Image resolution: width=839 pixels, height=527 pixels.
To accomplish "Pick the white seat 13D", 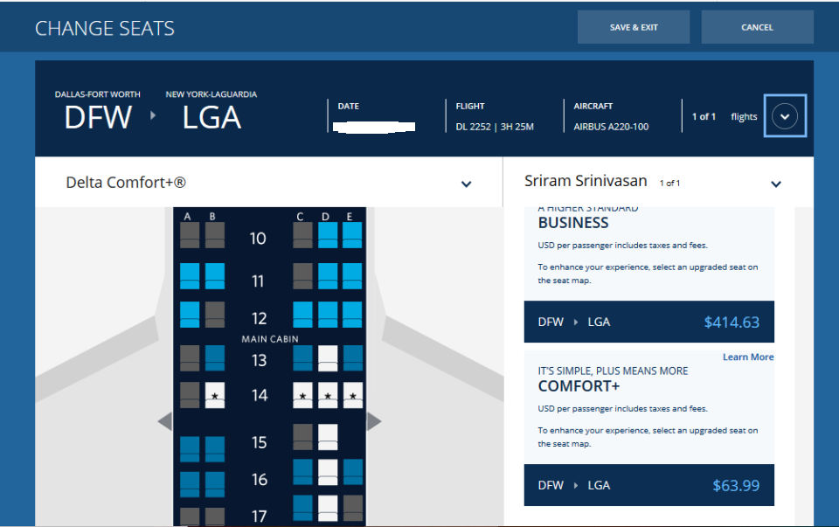I will coord(328,358).
